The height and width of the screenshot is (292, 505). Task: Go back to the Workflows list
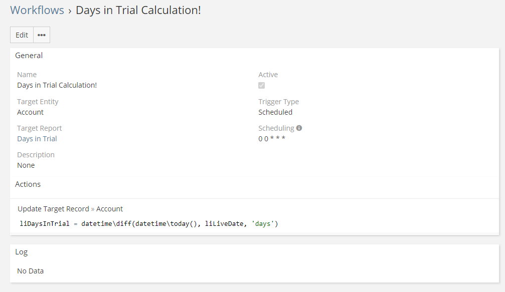point(37,10)
